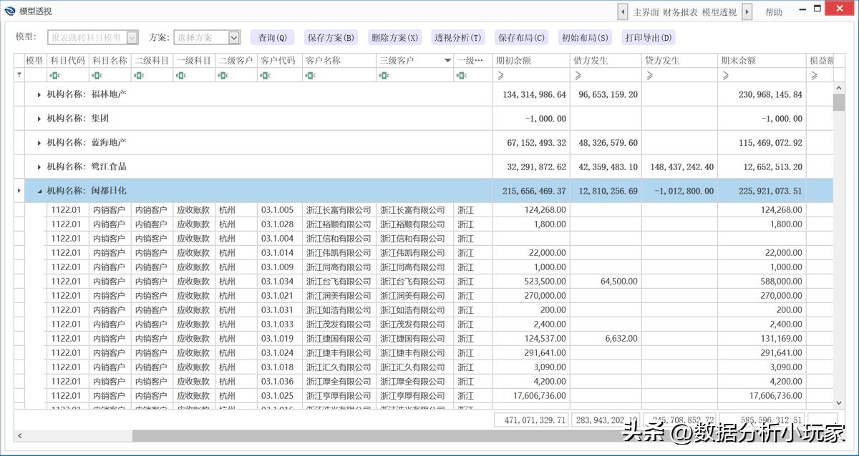Collapse the 闽都日化 group row

tap(39, 191)
